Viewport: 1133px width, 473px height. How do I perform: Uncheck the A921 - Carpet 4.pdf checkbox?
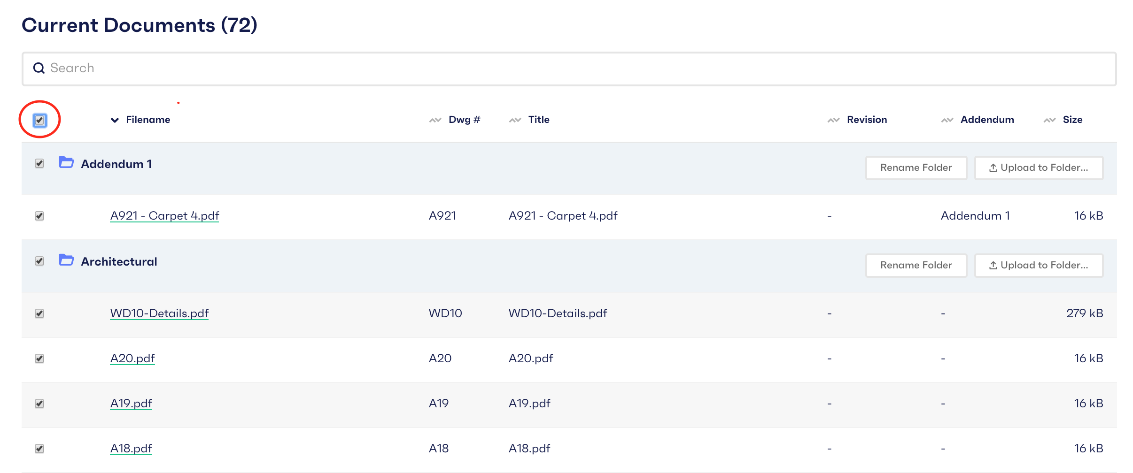pos(39,216)
